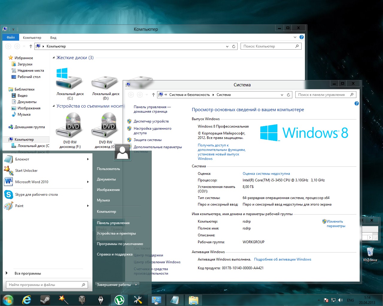Open System protection link (Защита системы)
Image resolution: width=383 pixels, height=306 pixels.
pos(148,140)
